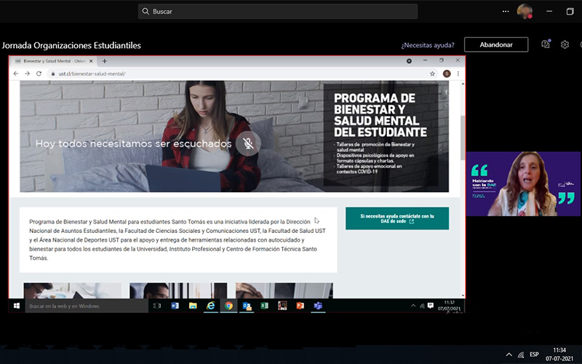Click the ¿Necesitas ayuda? link

point(428,45)
